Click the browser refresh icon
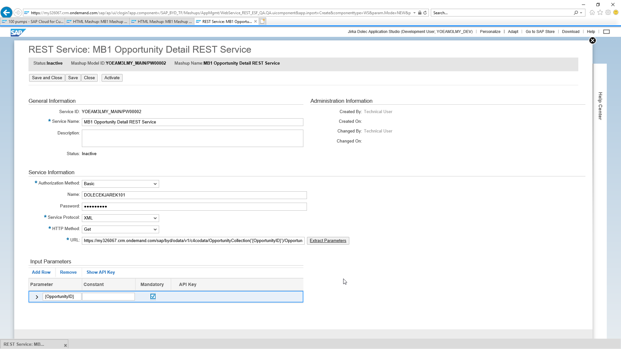 coord(425,13)
